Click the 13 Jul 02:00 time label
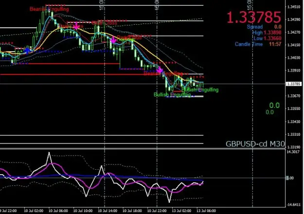Viewport: 304px width, 214px height. point(181,211)
